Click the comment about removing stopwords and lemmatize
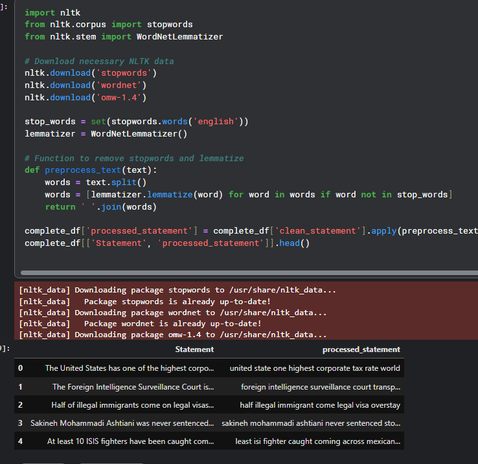The image size is (478, 464). [134, 159]
